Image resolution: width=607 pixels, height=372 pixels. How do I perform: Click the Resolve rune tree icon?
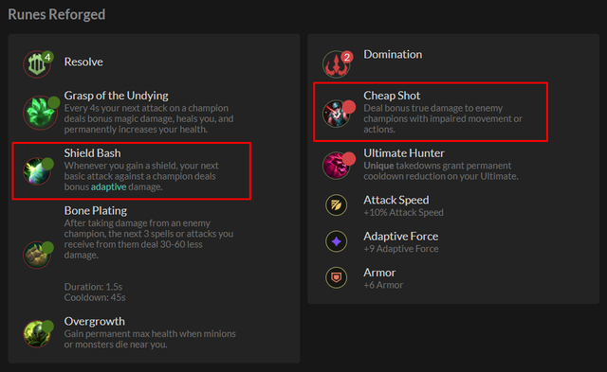click(x=37, y=64)
